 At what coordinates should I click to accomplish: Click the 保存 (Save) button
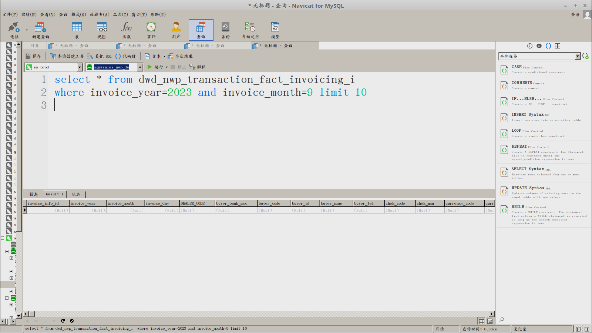[33, 56]
